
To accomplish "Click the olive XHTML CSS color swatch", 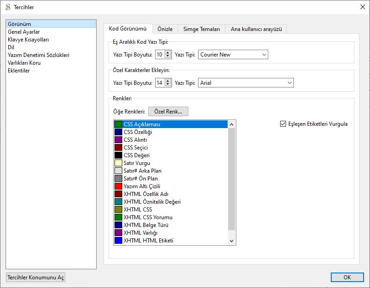I will (x=118, y=210).
